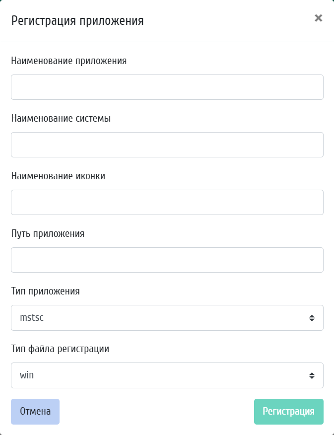Click the Регистрация приложения dialog title

[x=77, y=21]
